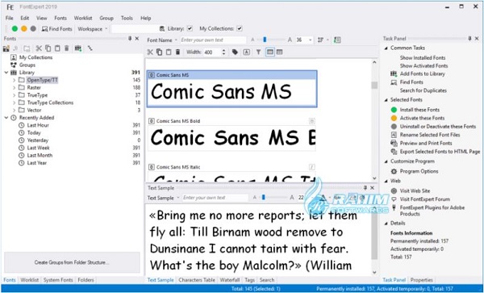Open the Worklist menu
Image resolution: width=484 pixels, height=293 pixels.
[83, 19]
